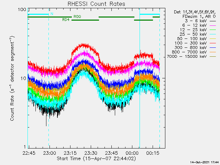220x165 pixels.
Task: Click the 14-Oct-2021 17:44 timestamp
Action: pyautogui.click(x=204, y=162)
